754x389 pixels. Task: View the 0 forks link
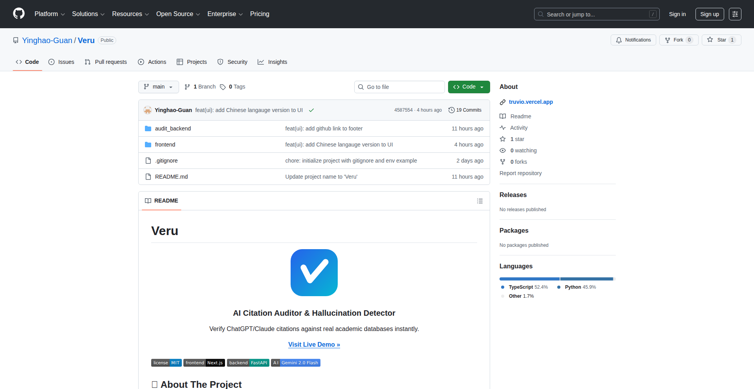514,162
